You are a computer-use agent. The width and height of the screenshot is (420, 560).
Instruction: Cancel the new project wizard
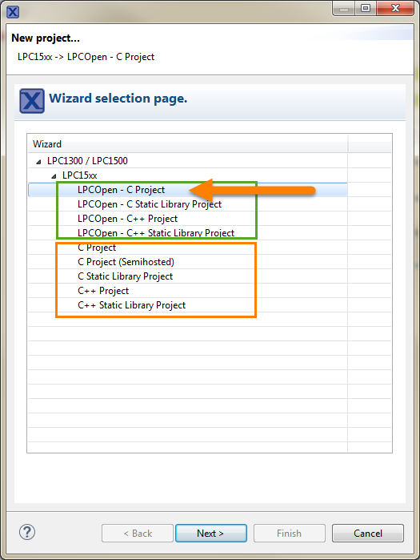tap(368, 534)
